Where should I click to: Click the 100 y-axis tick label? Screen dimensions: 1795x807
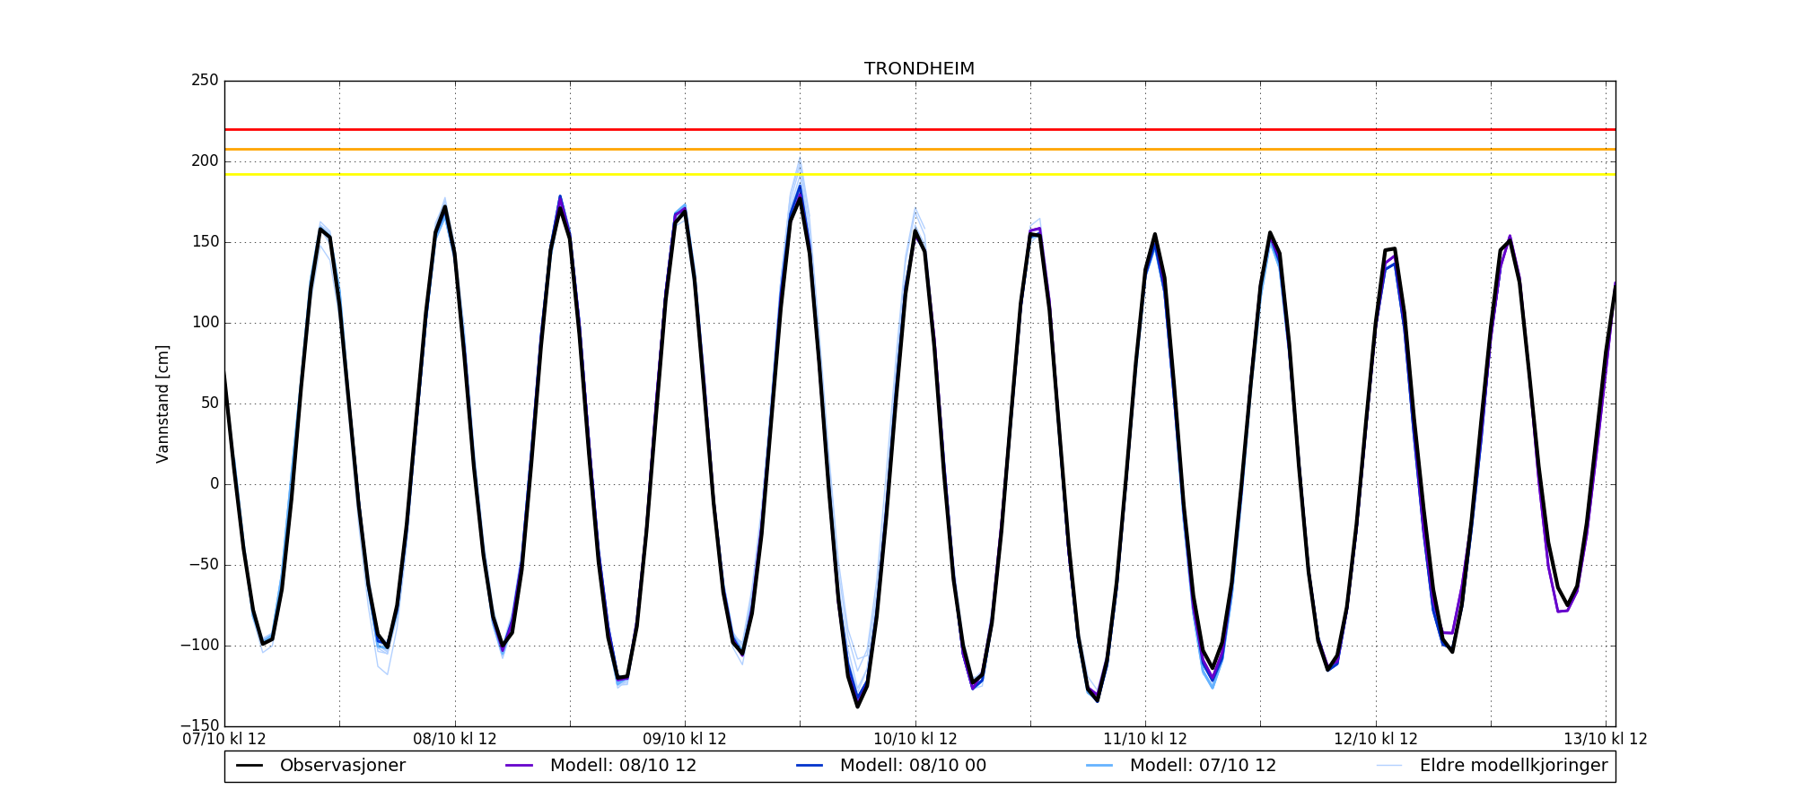[x=205, y=323]
